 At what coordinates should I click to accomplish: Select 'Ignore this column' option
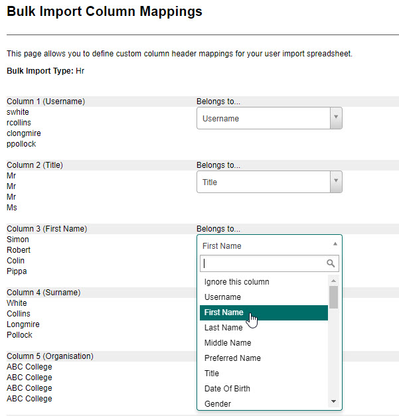pyautogui.click(x=237, y=282)
